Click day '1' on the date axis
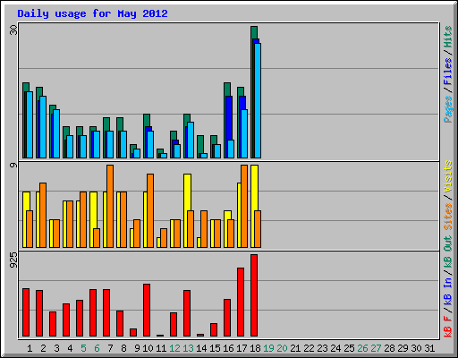This screenshot has width=458, height=358. 30,348
